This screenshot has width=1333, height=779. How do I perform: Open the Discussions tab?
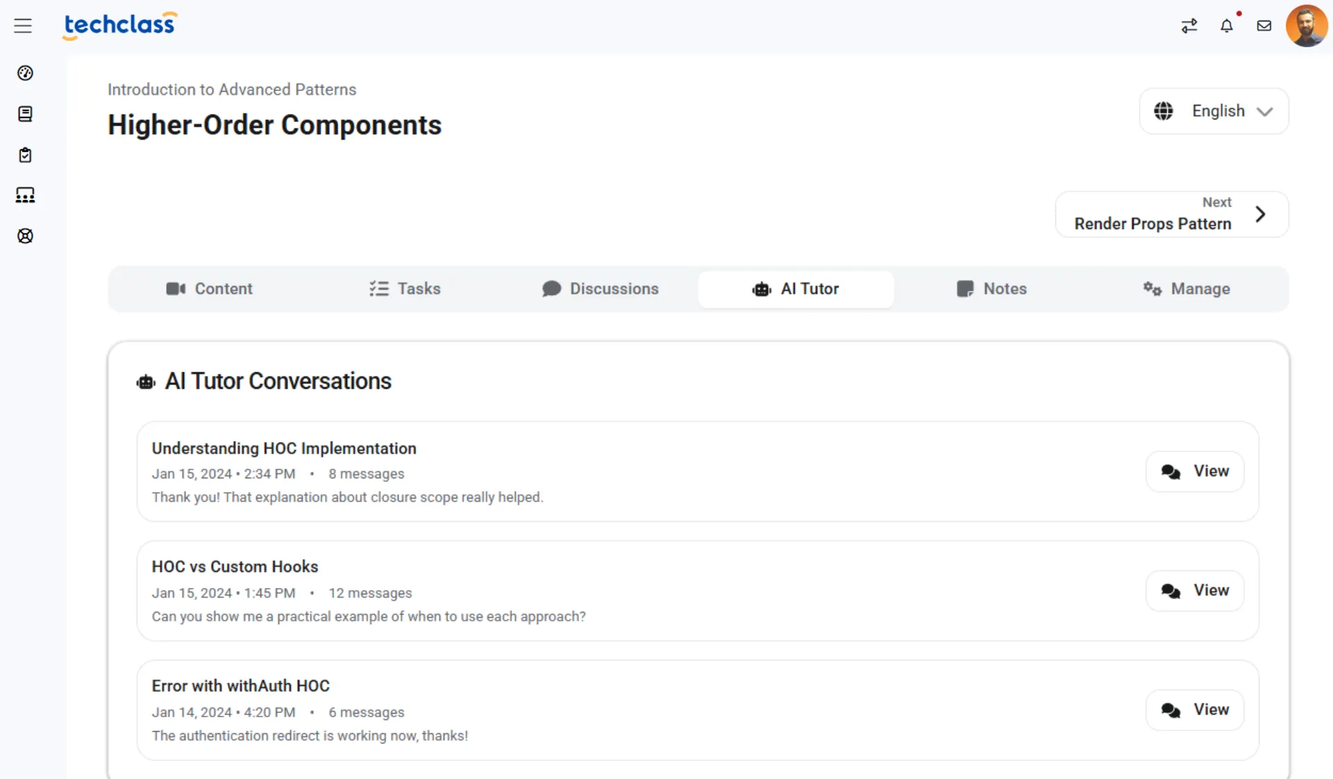coord(601,289)
